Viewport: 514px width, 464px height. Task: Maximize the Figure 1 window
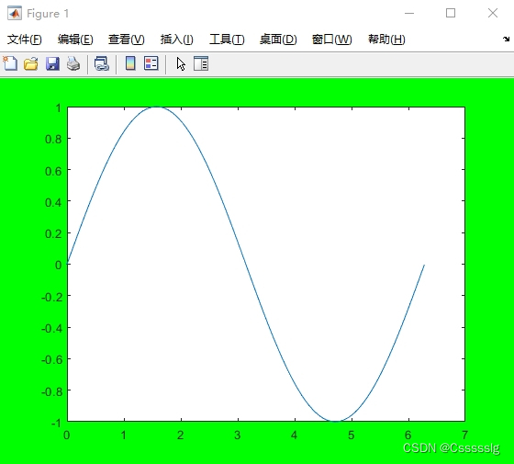[x=451, y=13]
